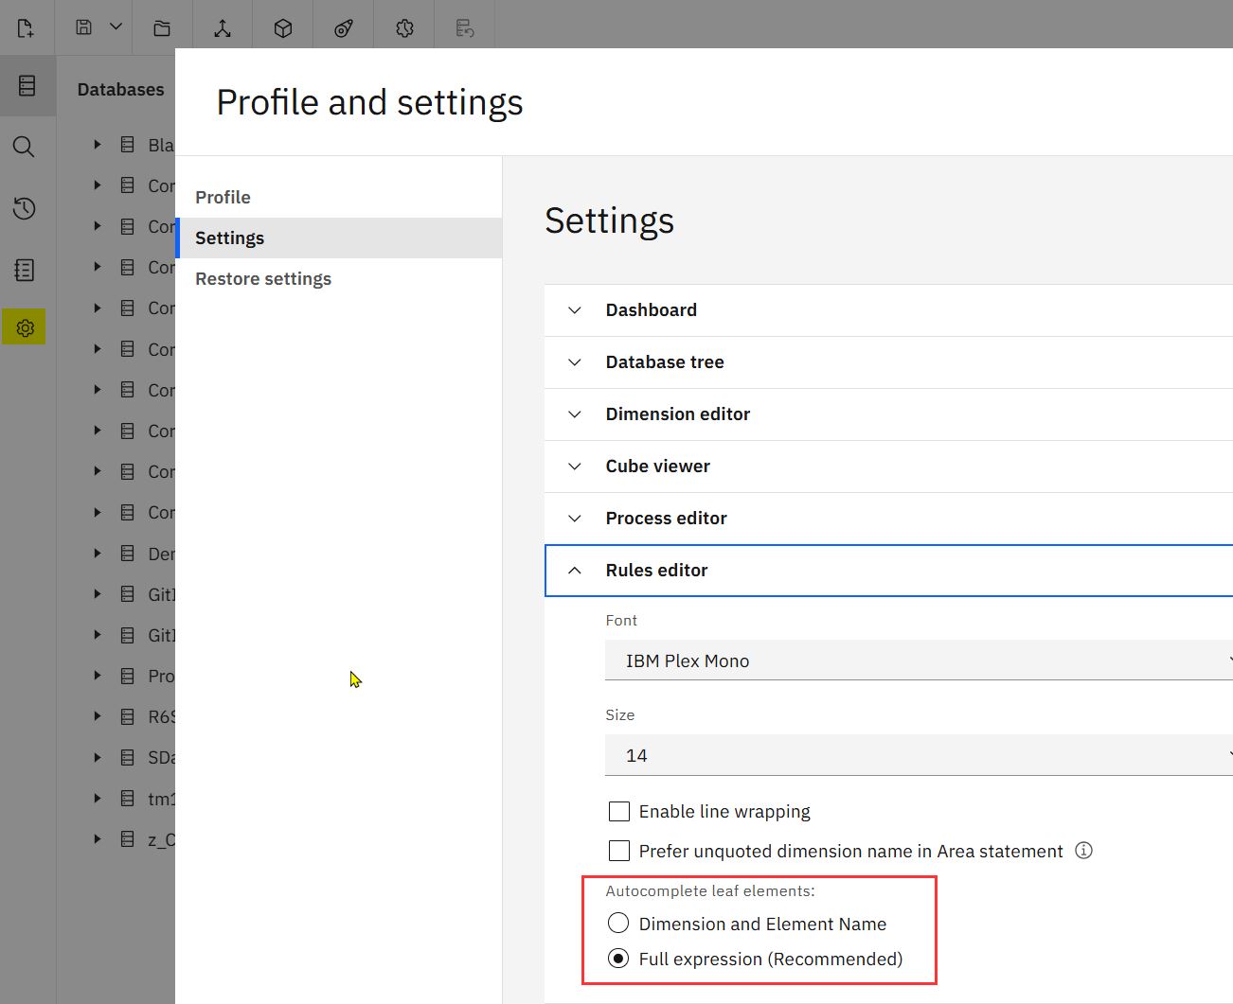This screenshot has height=1004, width=1233.
Task: Select Full expression (Recommended) radio option
Action: click(618, 959)
